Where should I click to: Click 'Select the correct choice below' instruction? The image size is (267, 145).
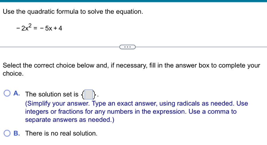(x=131, y=65)
